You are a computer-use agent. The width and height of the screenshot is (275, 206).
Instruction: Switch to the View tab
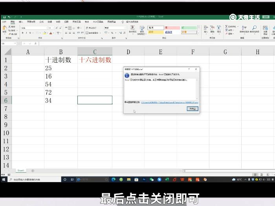[66, 22]
